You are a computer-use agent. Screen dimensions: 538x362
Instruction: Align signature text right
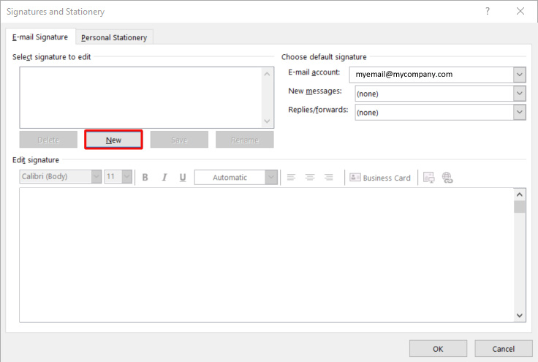[329, 178]
